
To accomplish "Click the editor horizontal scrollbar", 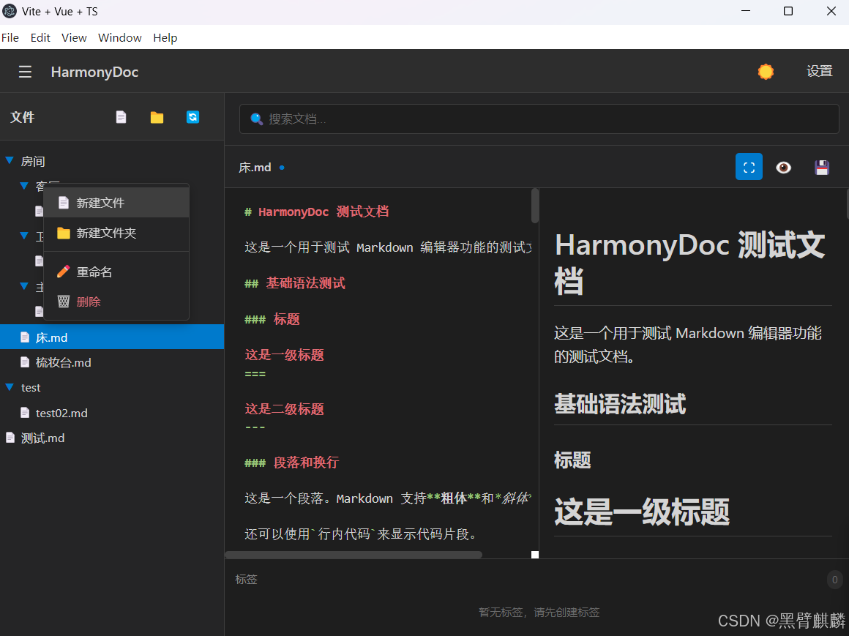I will click(x=354, y=555).
